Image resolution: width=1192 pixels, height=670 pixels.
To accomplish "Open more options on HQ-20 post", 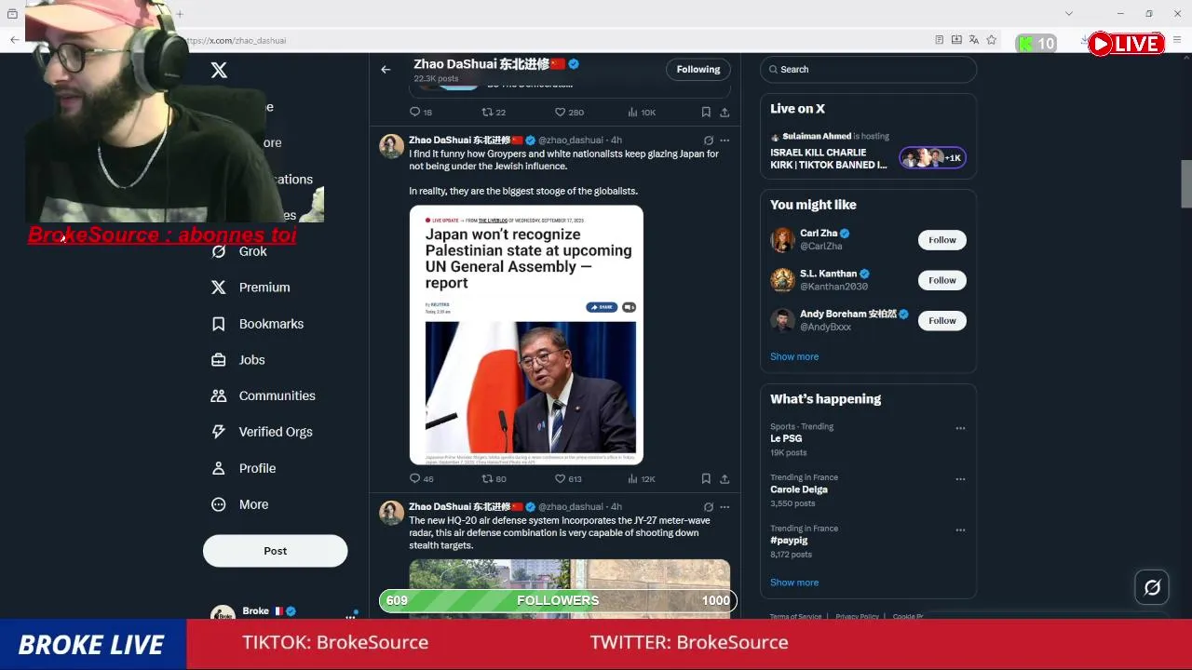I will click(x=725, y=507).
